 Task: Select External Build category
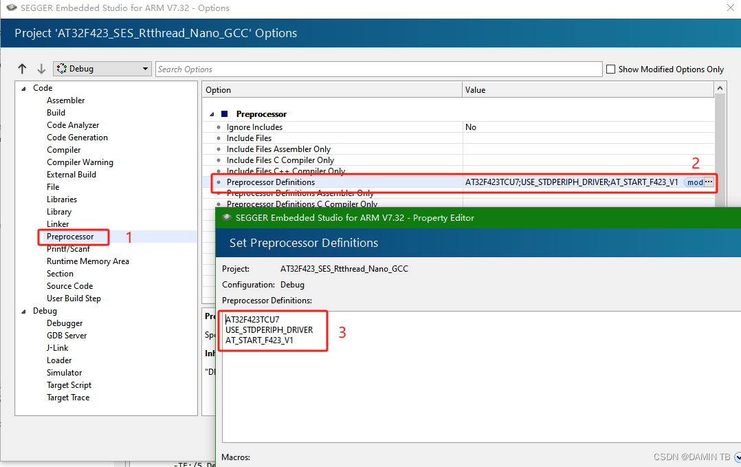71,175
